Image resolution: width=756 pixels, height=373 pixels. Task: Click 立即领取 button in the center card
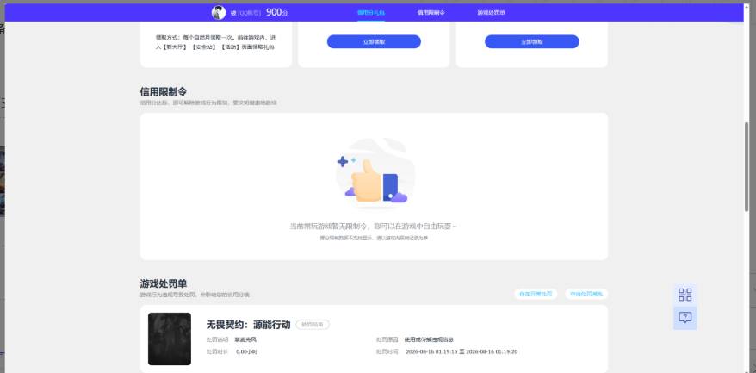(x=374, y=41)
